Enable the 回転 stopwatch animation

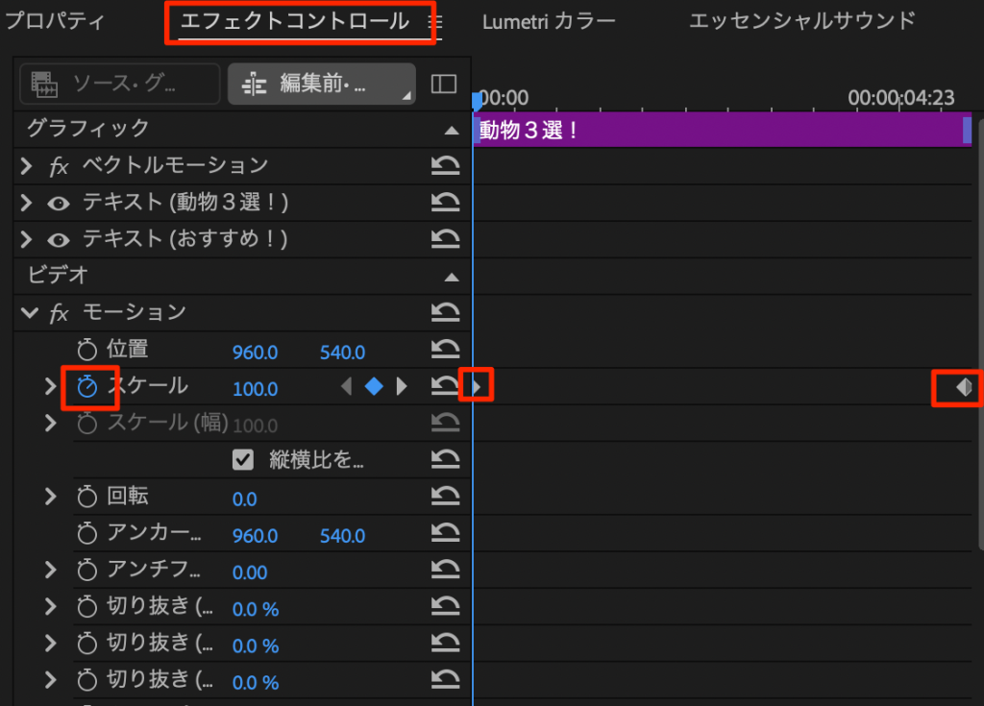pyautogui.click(x=87, y=498)
